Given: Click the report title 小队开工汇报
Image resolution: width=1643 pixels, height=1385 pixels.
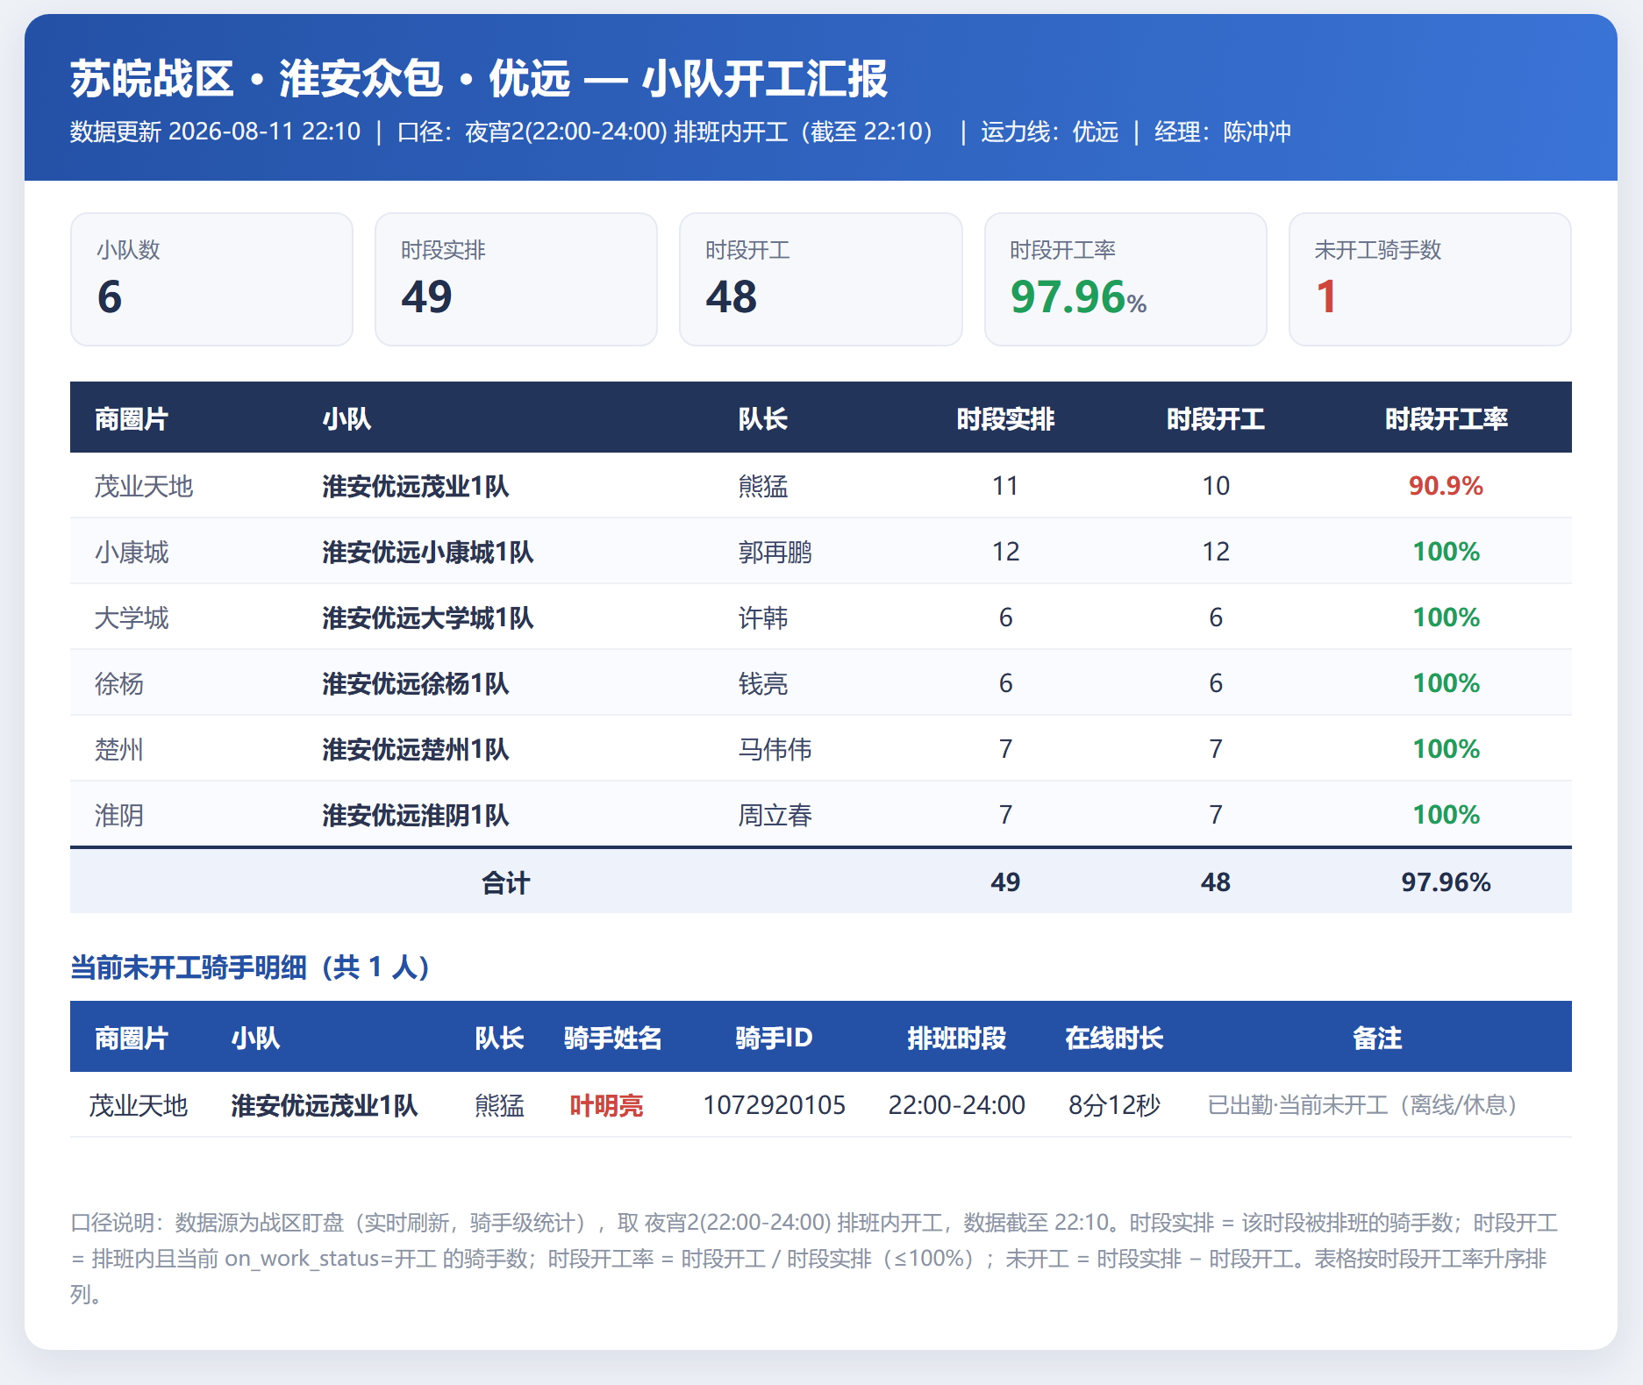Looking at the screenshot, I should (x=764, y=79).
